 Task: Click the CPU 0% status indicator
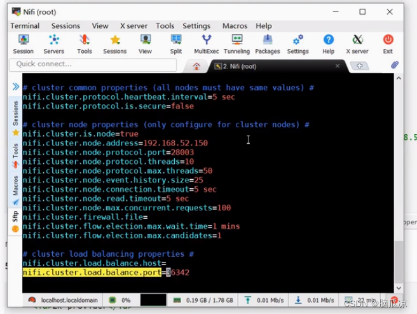(x=120, y=300)
